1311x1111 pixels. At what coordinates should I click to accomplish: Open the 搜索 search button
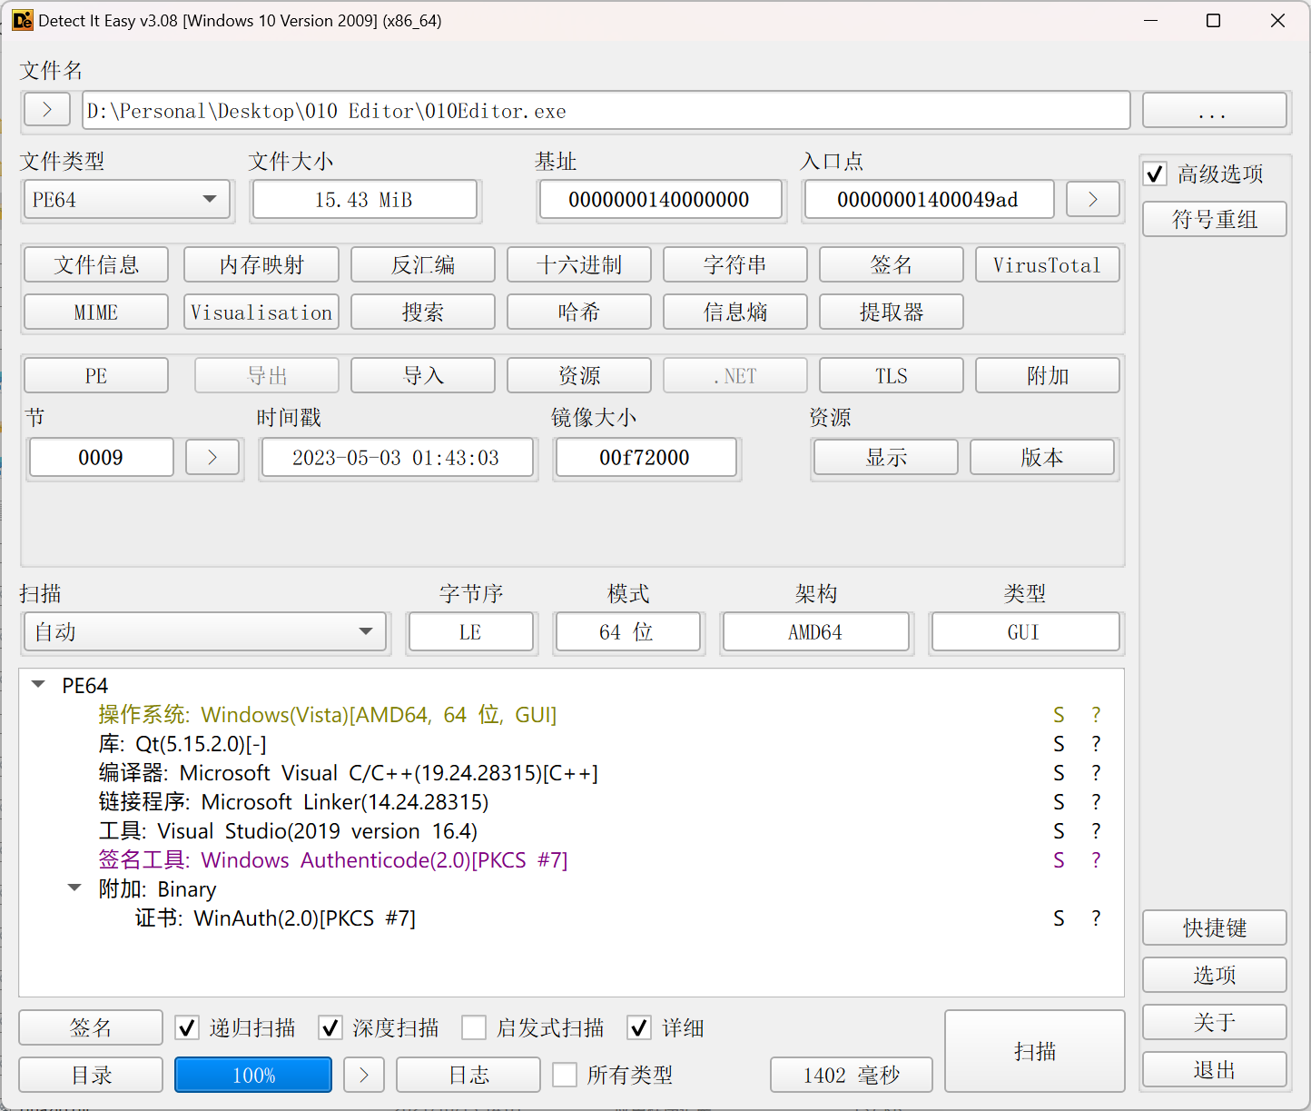pos(423,312)
